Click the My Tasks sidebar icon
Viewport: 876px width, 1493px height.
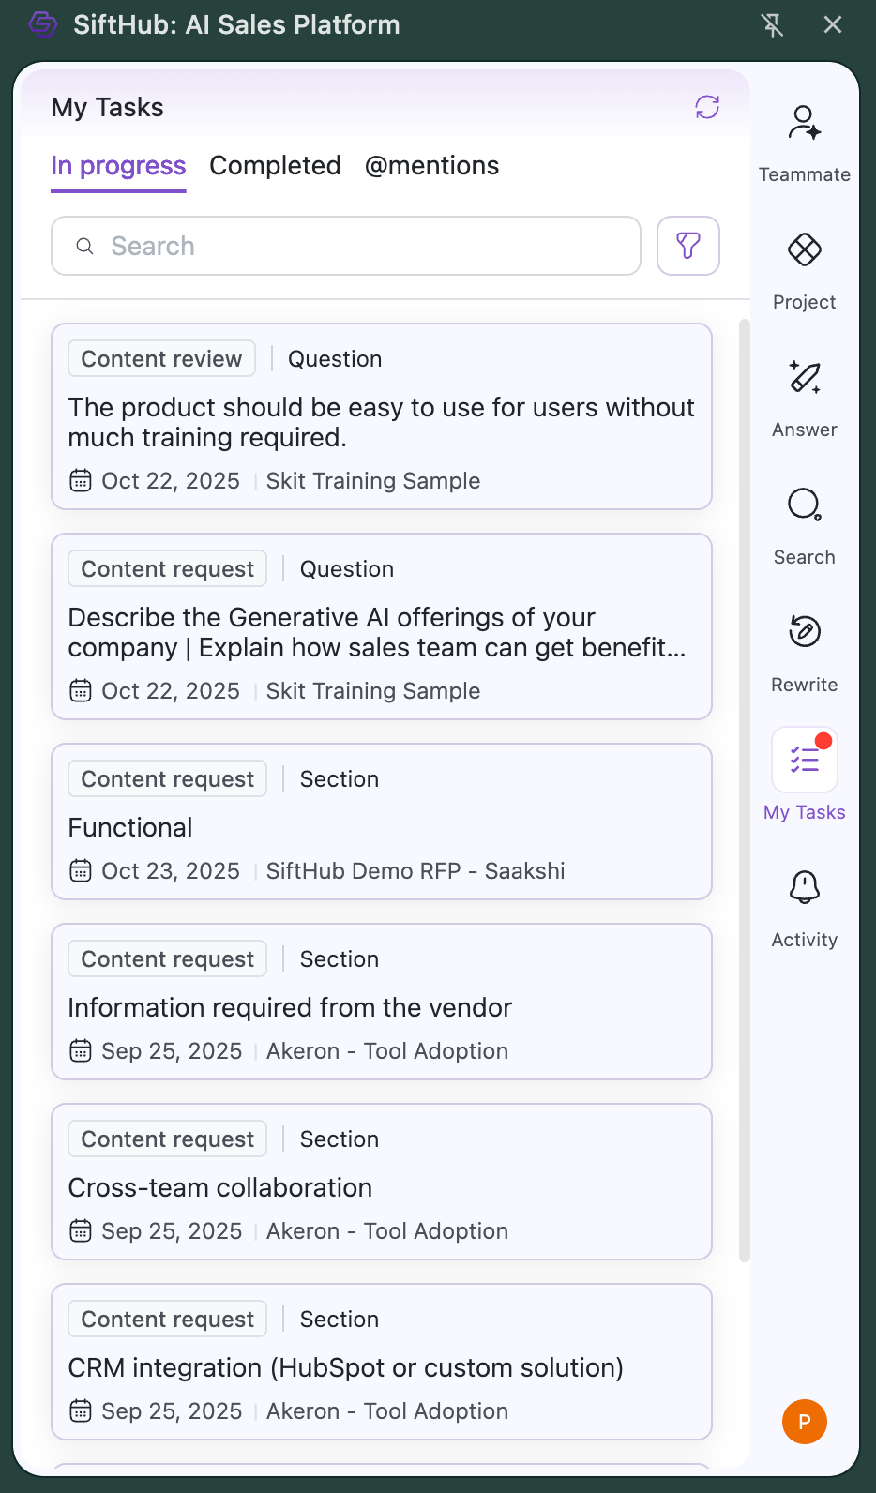(x=804, y=761)
